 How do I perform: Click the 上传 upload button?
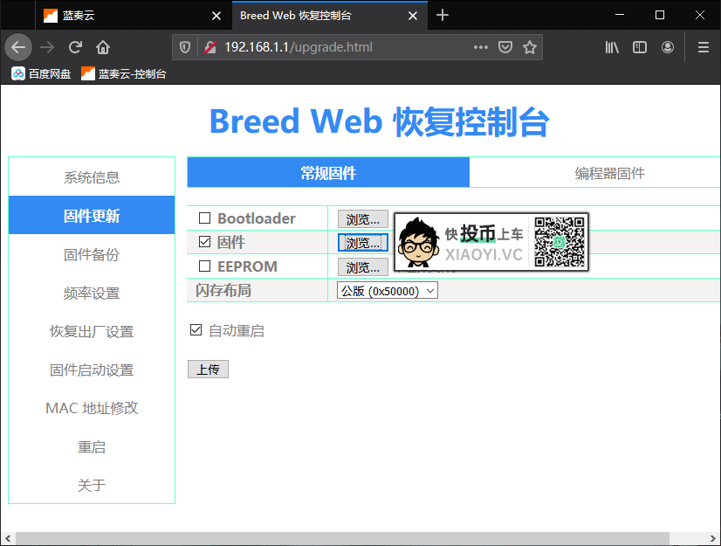[208, 369]
